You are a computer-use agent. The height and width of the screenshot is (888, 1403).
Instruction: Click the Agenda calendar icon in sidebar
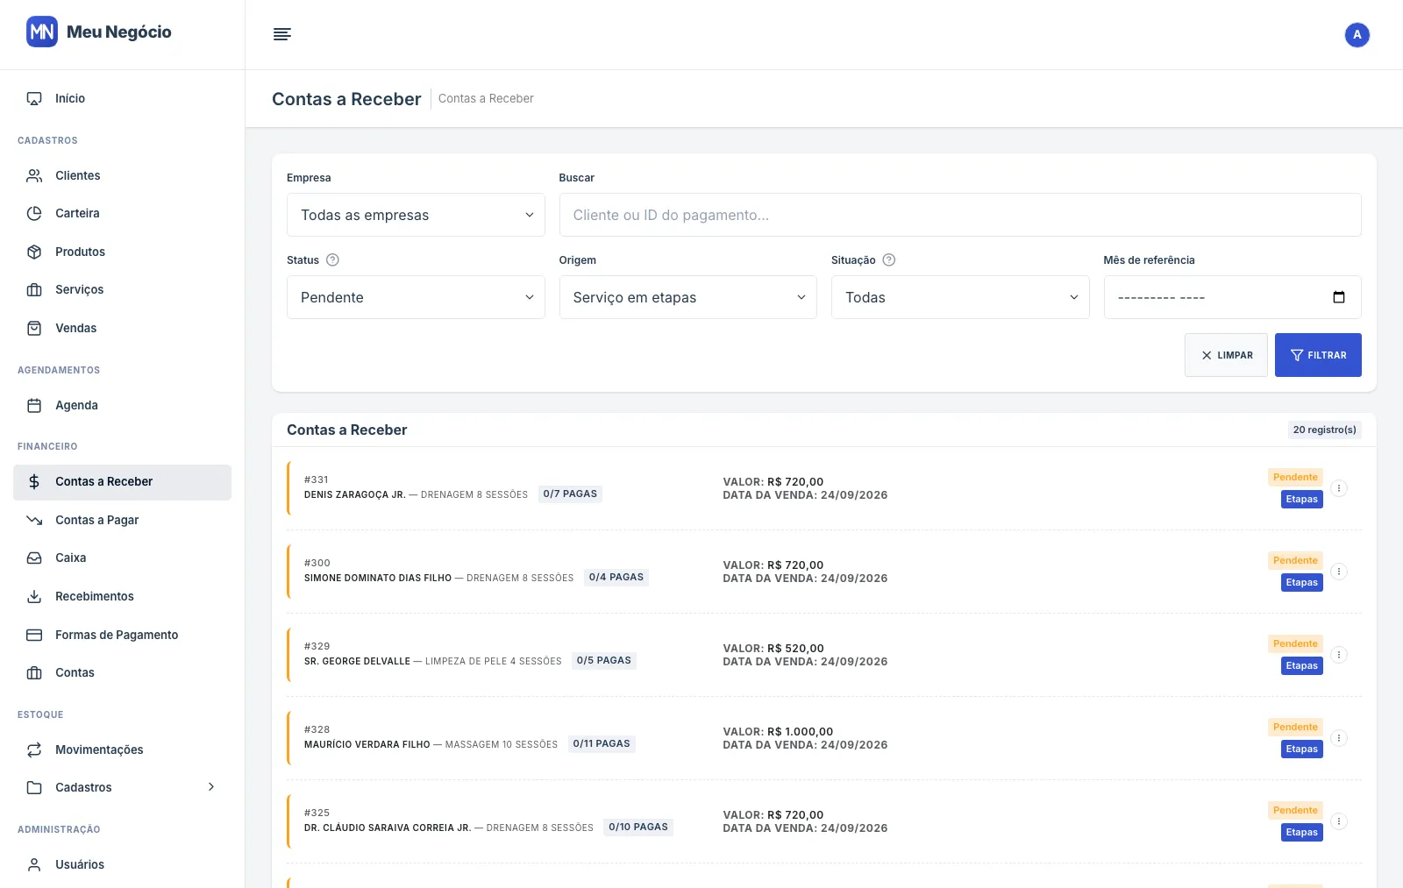pyautogui.click(x=34, y=405)
